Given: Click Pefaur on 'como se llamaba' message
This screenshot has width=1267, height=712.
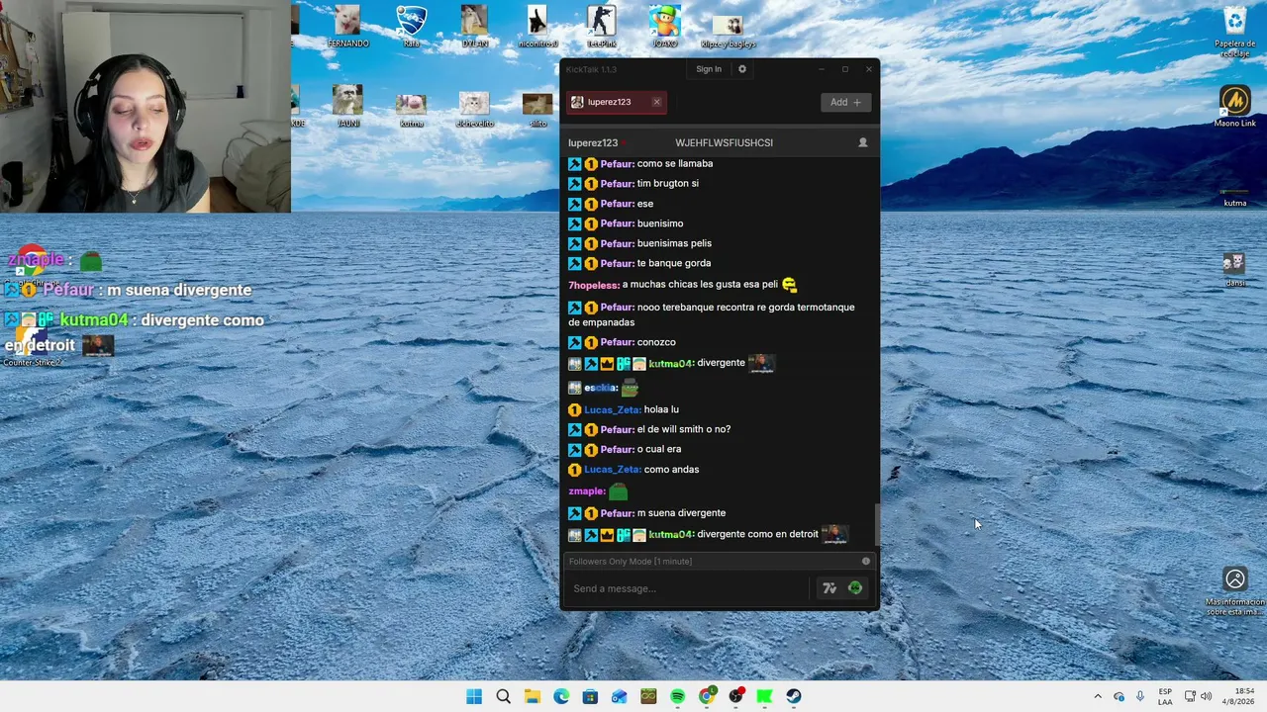Looking at the screenshot, I should click(616, 164).
